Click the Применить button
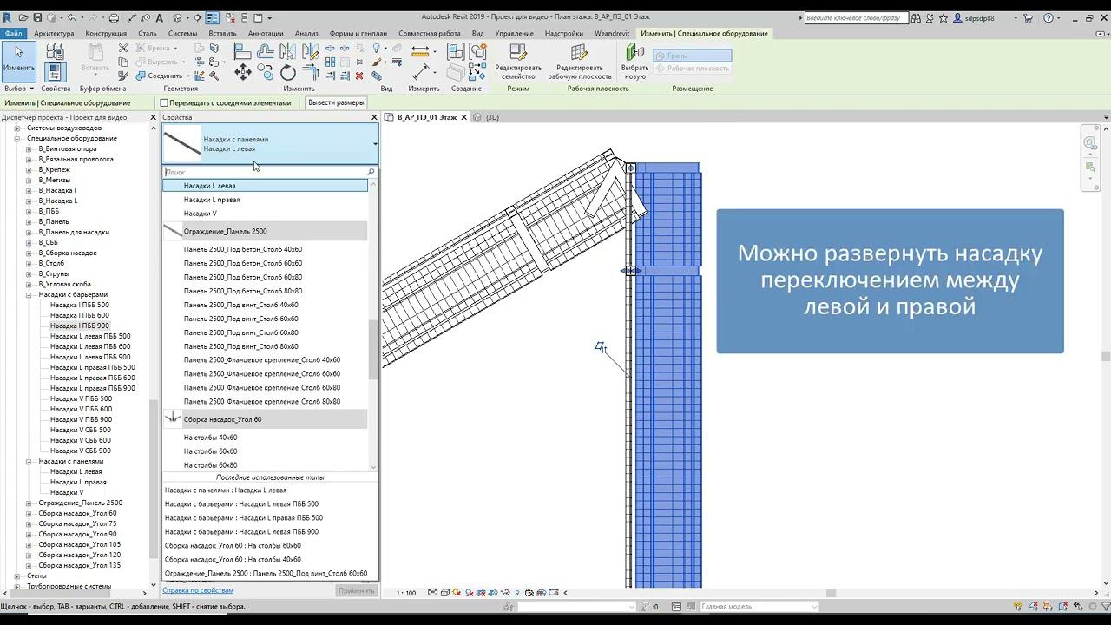The height and width of the screenshot is (625, 1111). coord(357,591)
